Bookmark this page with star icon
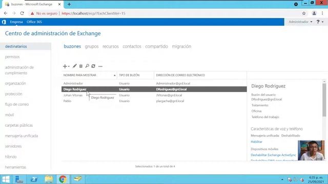The width and height of the screenshot is (328, 184). click(304, 13)
